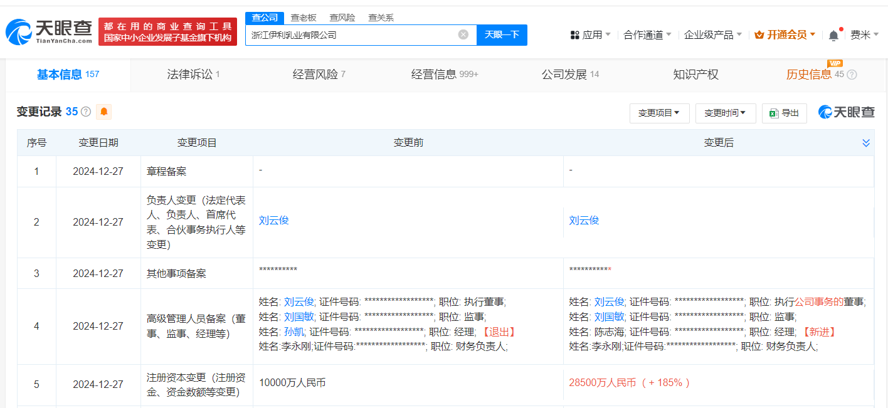Open the 开通会员 membership dropdown

[x=785, y=35]
